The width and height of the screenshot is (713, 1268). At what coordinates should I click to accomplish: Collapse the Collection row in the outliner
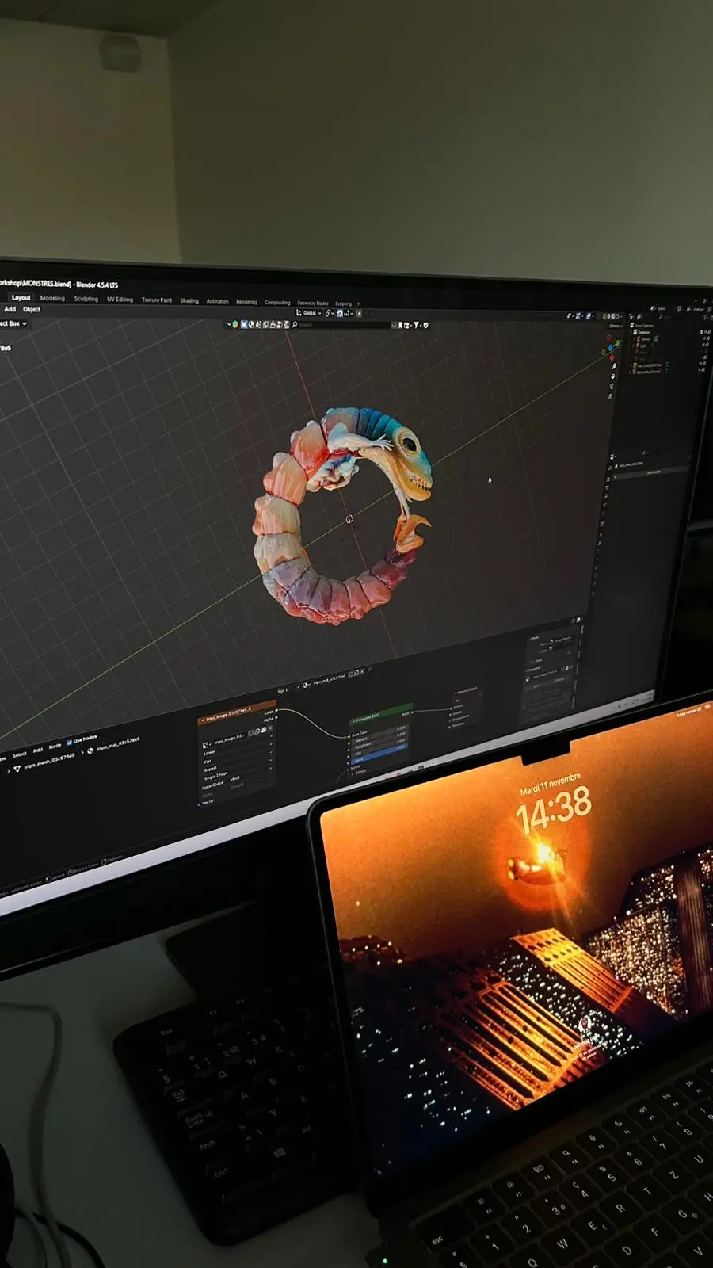[x=631, y=333]
